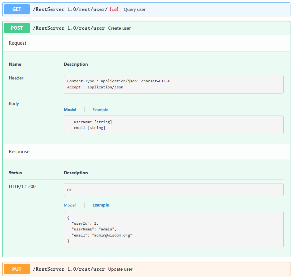Select the Model tab under request Body
Image resolution: width=292 pixels, height=278 pixels.
pos(70,110)
